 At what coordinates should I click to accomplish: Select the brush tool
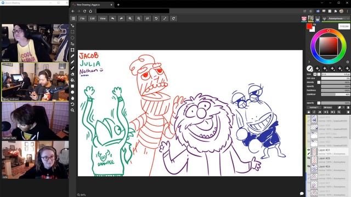(x=72, y=68)
